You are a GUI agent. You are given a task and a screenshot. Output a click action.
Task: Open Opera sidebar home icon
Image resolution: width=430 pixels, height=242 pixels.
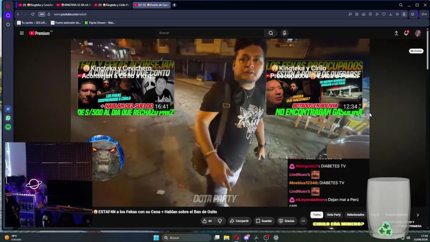8,15
